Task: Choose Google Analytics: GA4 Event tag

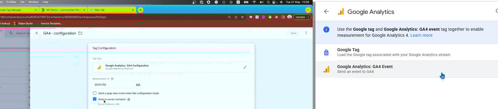Action: pos(407,69)
